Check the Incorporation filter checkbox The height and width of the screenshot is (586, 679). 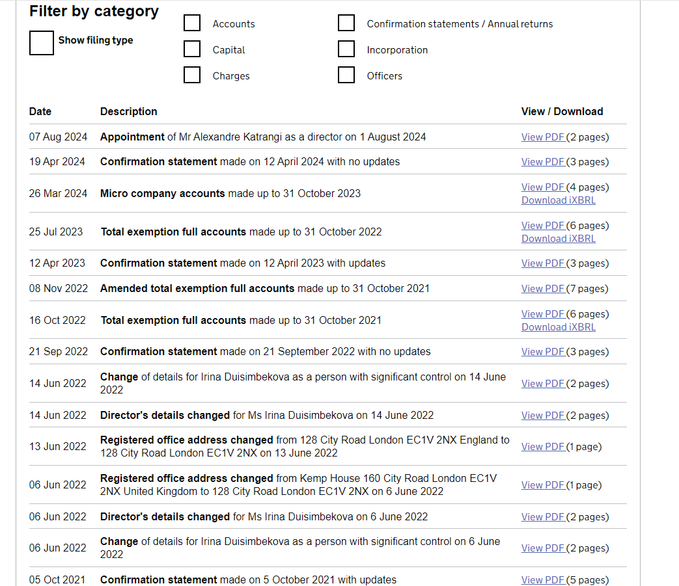(346, 49)
